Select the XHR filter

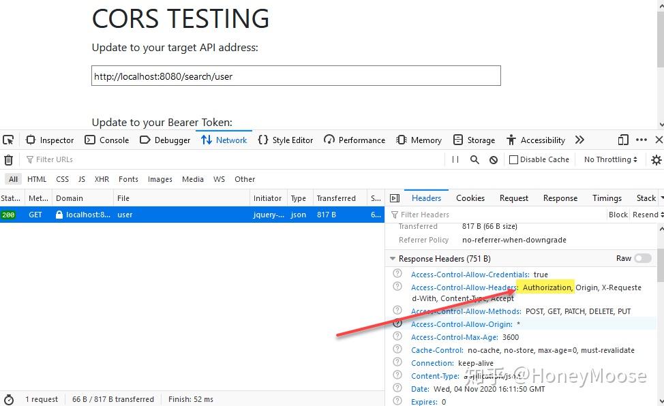[x=102, y=178]
